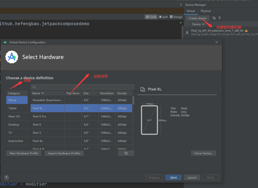
Task: Sort devices by Device column header
Action: [x=198, y=24]
